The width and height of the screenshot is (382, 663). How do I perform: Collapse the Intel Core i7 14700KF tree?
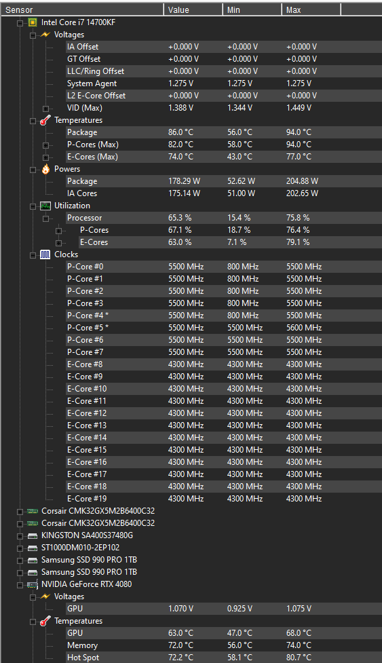[x=20, y=23]
